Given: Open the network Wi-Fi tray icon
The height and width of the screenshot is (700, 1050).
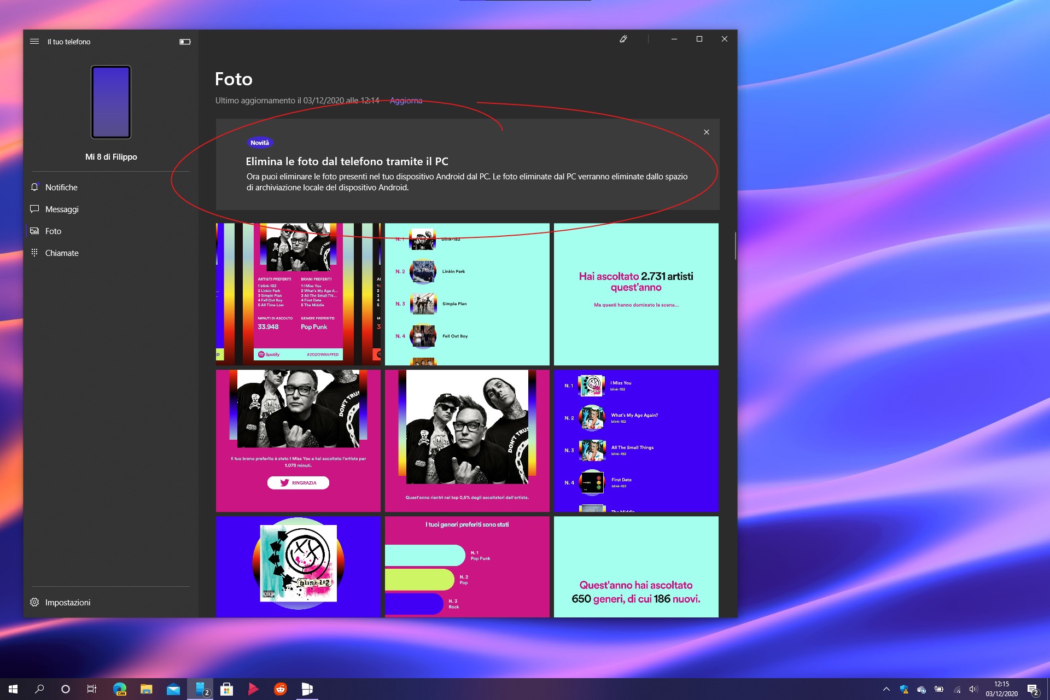Looking at the screenshot, I should [x=957, y=689].
